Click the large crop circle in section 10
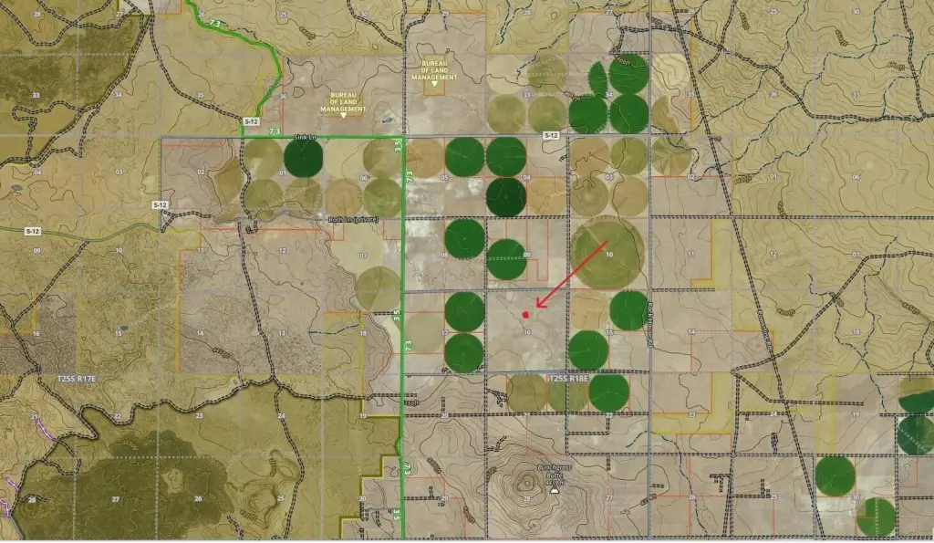This screenshot has height=543, width=934. click(607, 252)
